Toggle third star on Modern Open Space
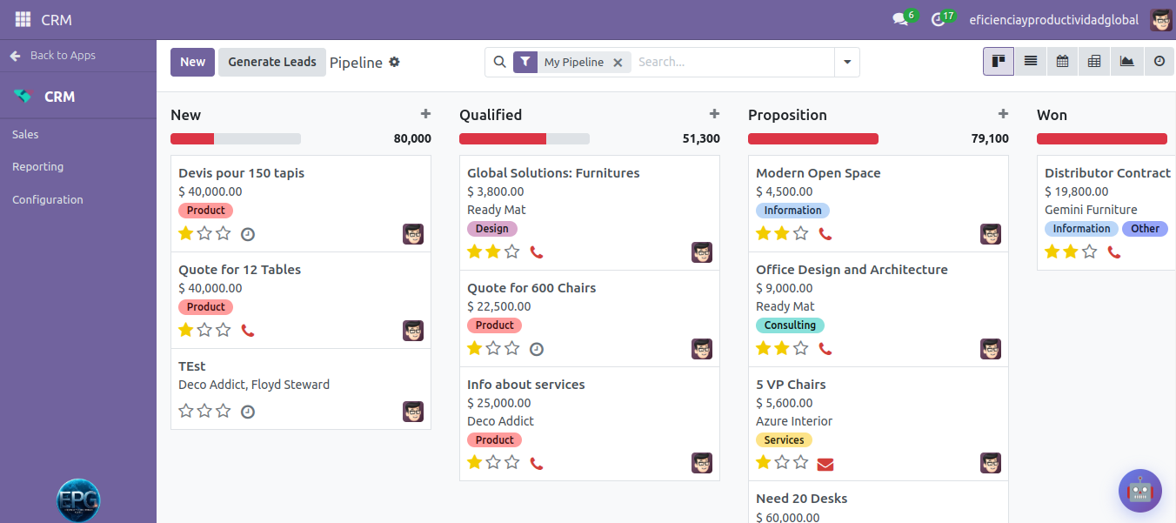 click(x=801, y=233)
